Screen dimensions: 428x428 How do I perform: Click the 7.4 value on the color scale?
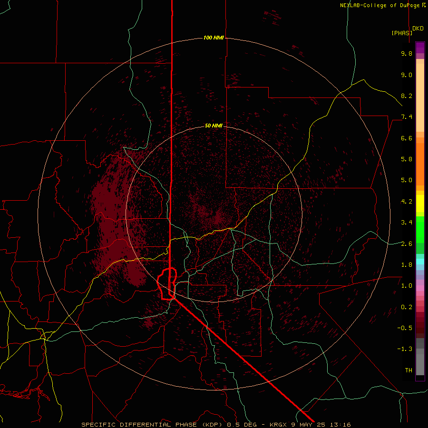click(x=407, y=117)
